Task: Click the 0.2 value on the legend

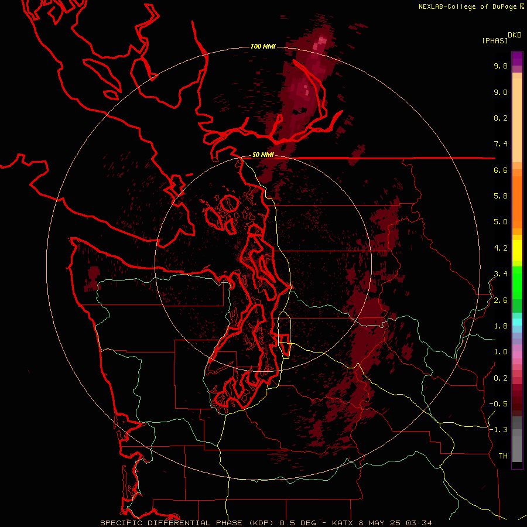Action: (501, 378)
